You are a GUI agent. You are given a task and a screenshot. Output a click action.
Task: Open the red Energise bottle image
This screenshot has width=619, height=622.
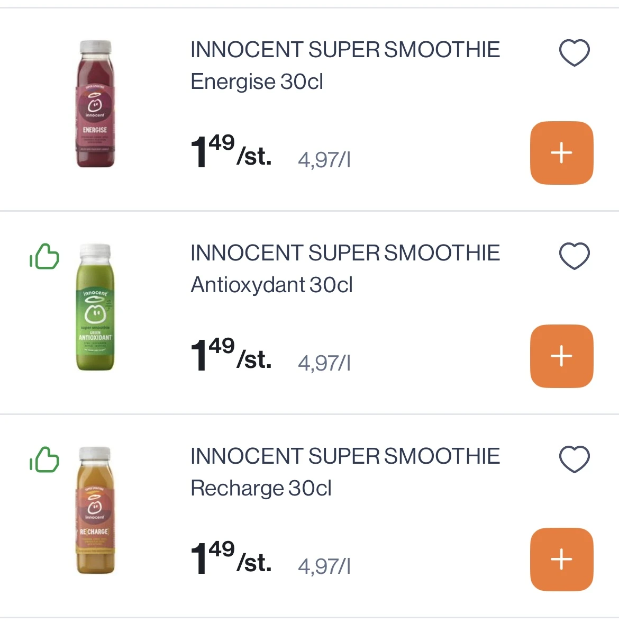(95, 104)
